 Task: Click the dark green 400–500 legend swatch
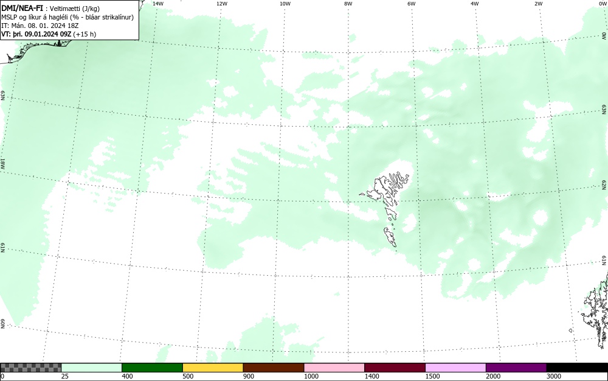click(152, 368)
